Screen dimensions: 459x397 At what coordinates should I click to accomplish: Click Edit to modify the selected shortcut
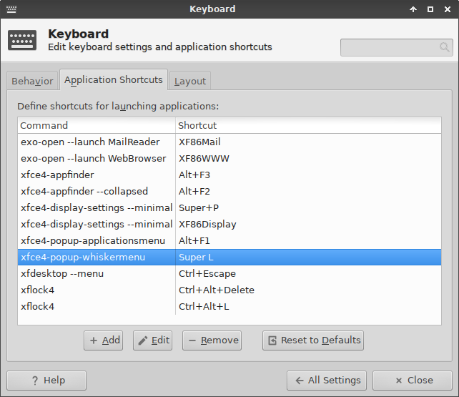coord(154,340)
